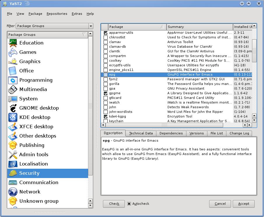Viewport: 264px width, 217px height.
Task: Click the Education group blackboard icon
Action: coord(13,43)
